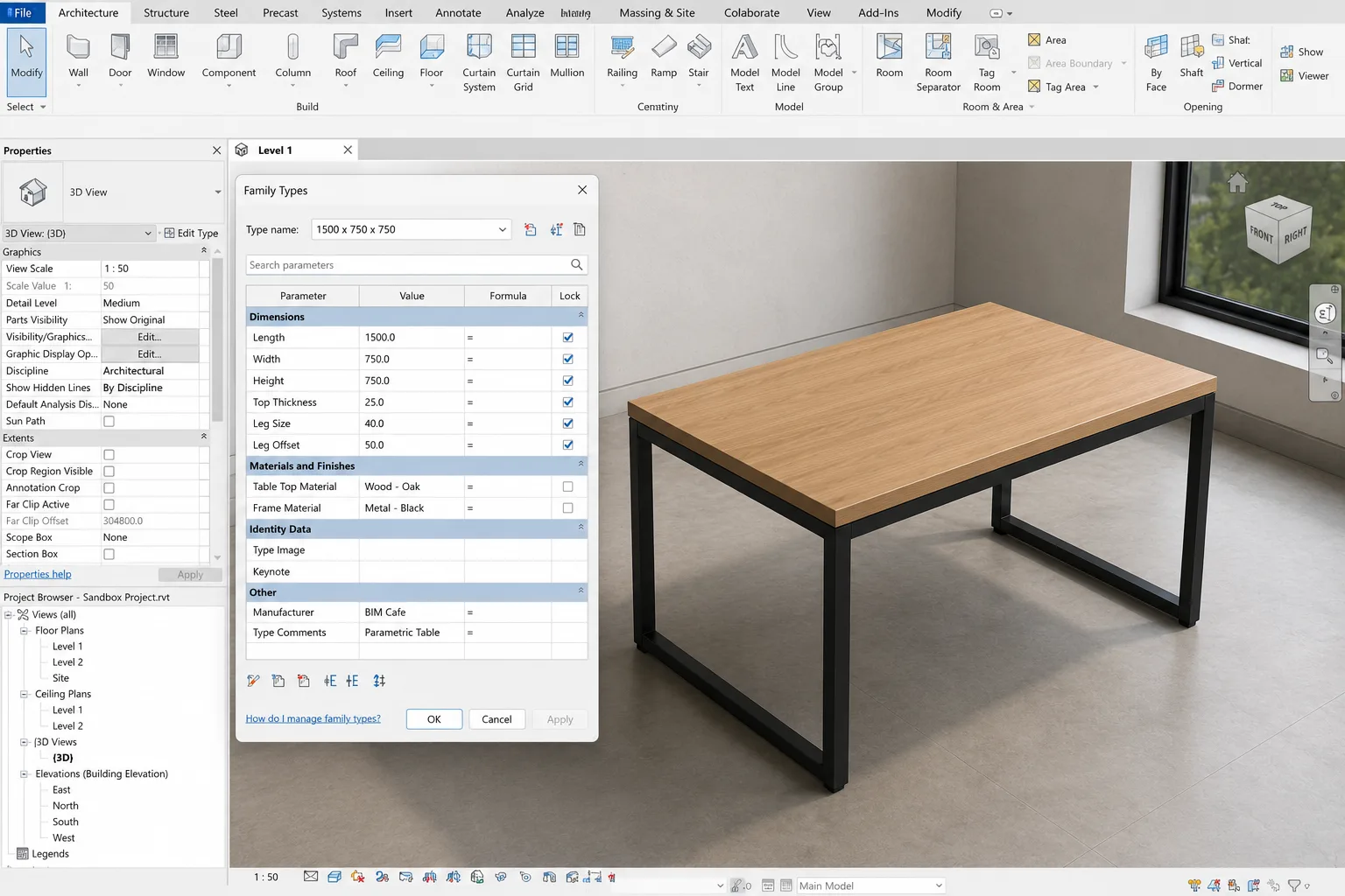Check the Frame Material lock checkbox

[x=567, y=507]
